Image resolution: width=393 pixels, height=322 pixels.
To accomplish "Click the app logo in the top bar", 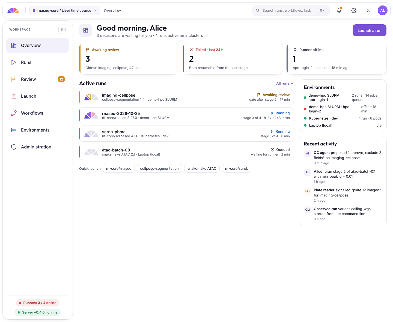I will point(13,11).
